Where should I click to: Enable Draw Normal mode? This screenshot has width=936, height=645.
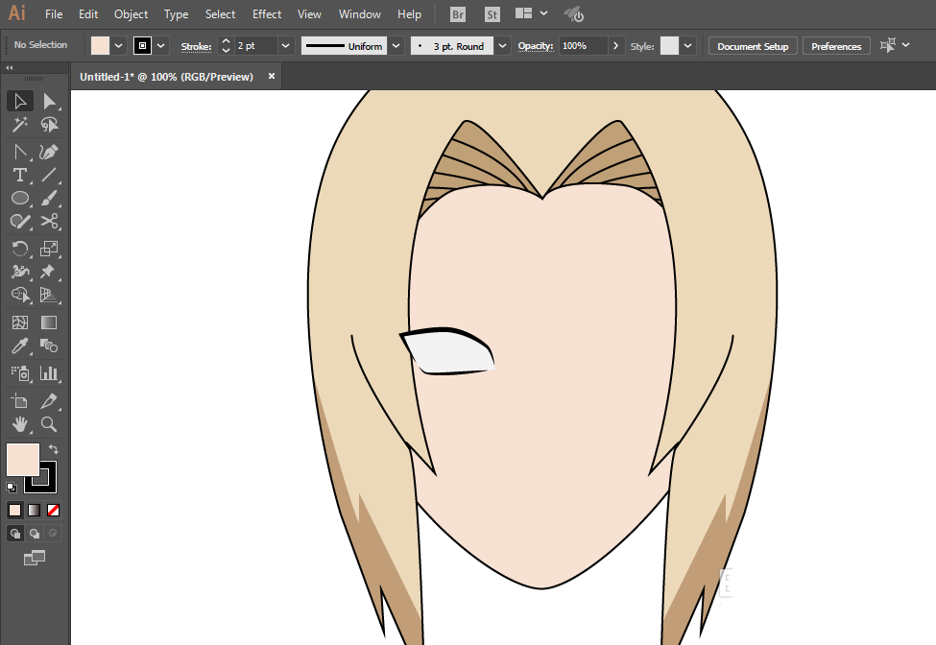tap(15, 534)
